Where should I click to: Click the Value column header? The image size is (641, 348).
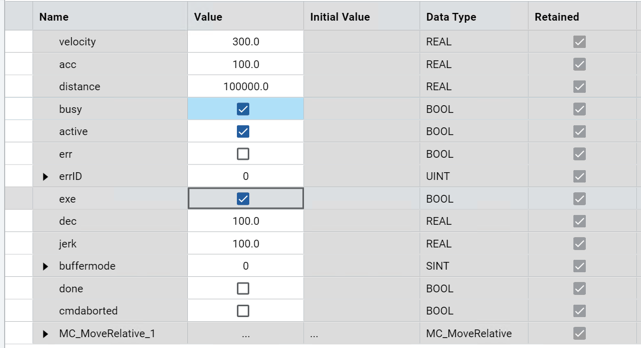pyautogui.click(x=208, y=17)
